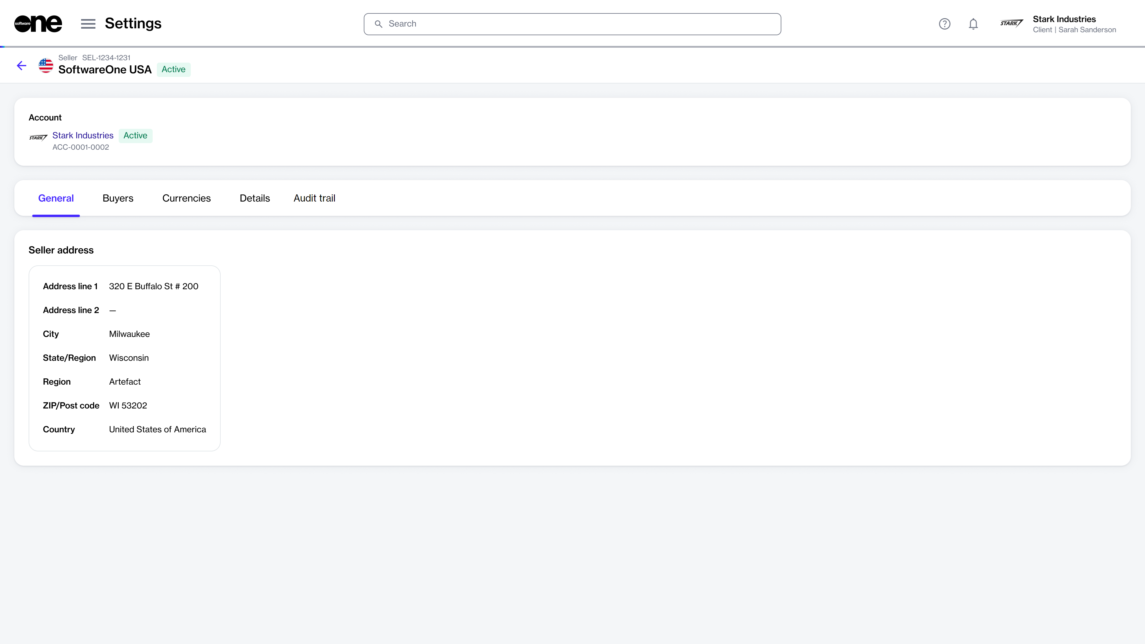The image size is (1145, 644).
Task: Open the Stark Industries account link
Action: (x=83, y=136)
